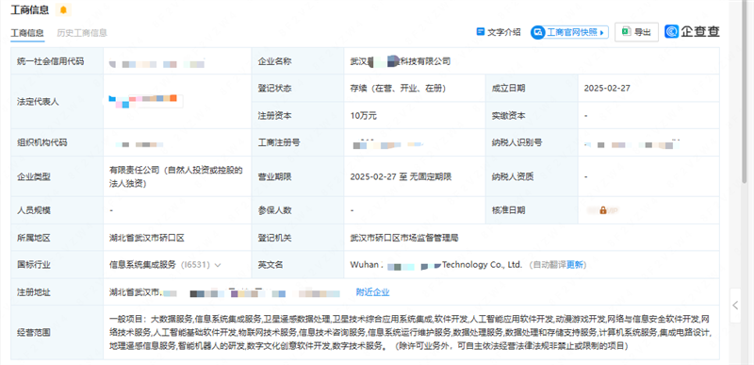Click the 企查查 logo

tap(693, 32)
